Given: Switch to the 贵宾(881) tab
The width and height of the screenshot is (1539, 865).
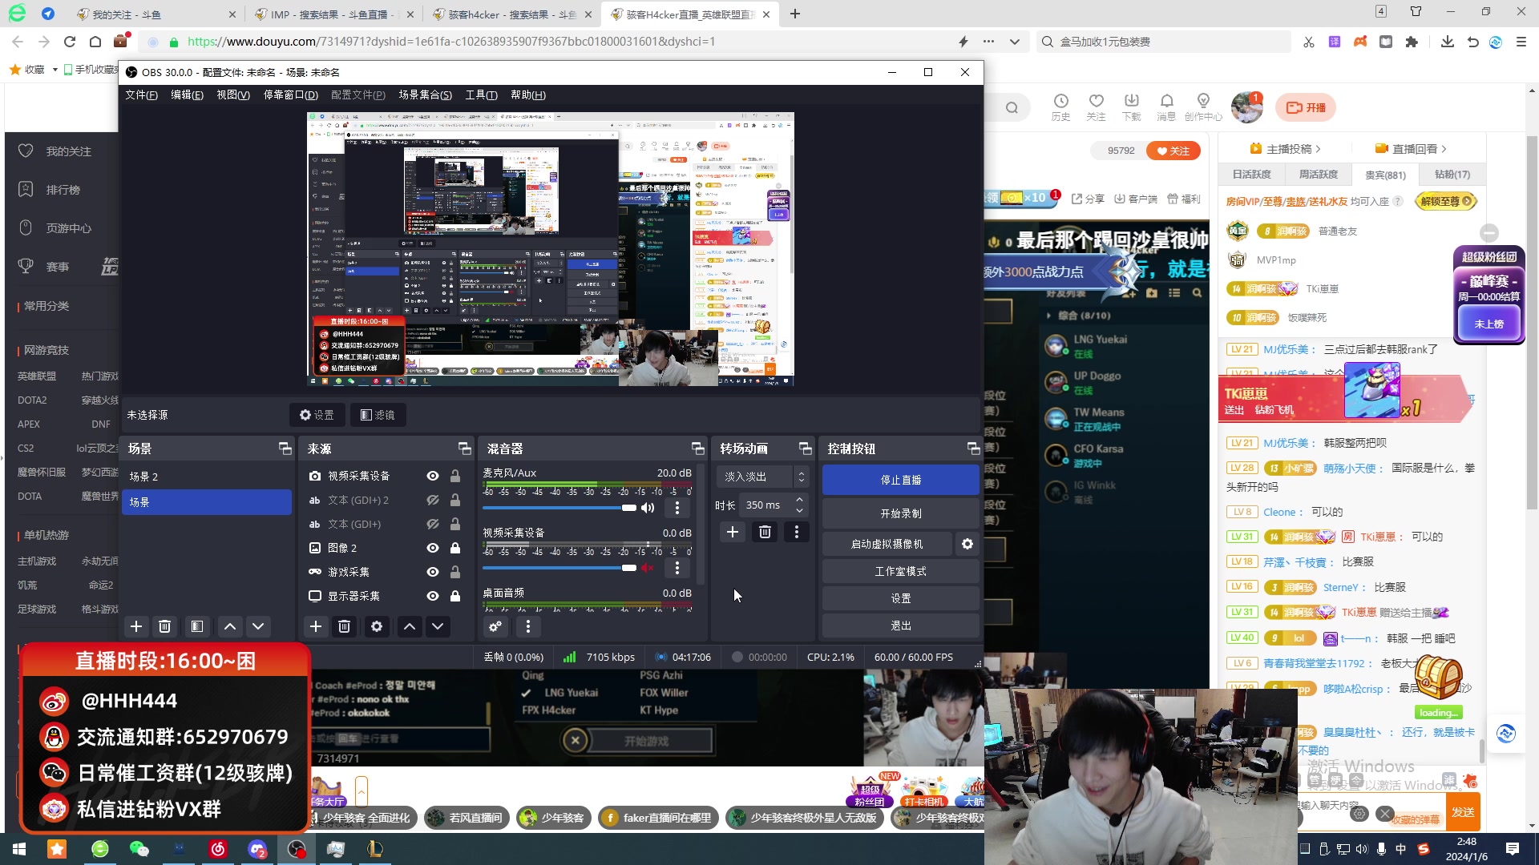Looking at the screenshot, I should coord(1386,175).
